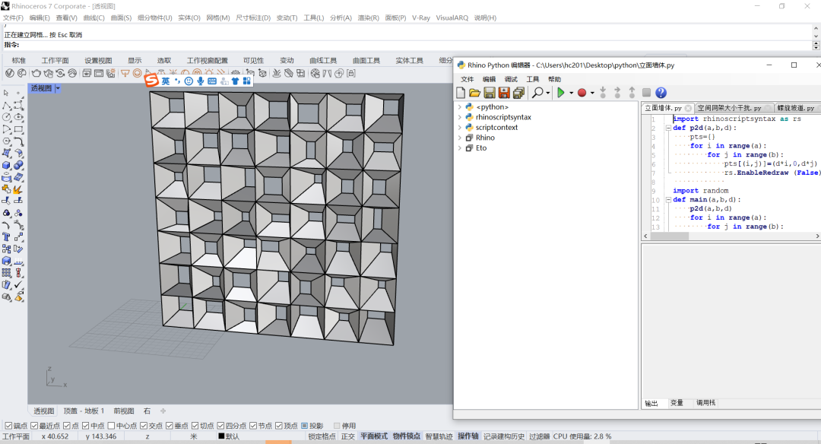Click the magnifier search icon in editor

click(x=537, y=93)
